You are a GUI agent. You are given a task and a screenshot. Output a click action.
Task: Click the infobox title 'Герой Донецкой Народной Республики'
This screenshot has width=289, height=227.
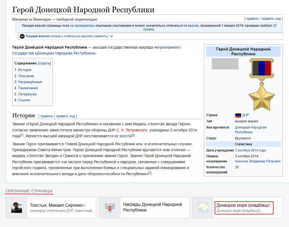tap(243, 51)
